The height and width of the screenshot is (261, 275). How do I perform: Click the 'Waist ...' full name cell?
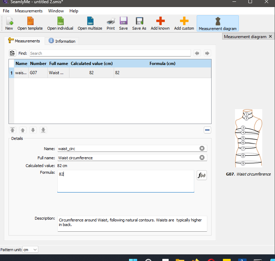coord(58,73)
